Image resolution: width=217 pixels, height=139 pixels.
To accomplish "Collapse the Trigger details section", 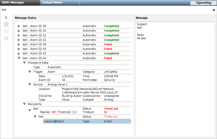I will point(30,71).
